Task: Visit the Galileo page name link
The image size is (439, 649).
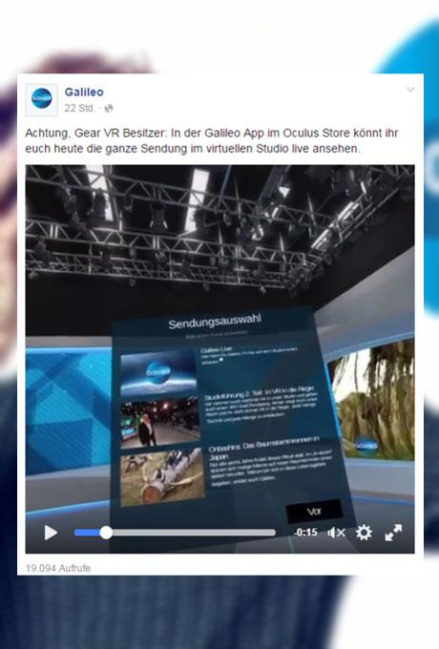Action: 84,92
